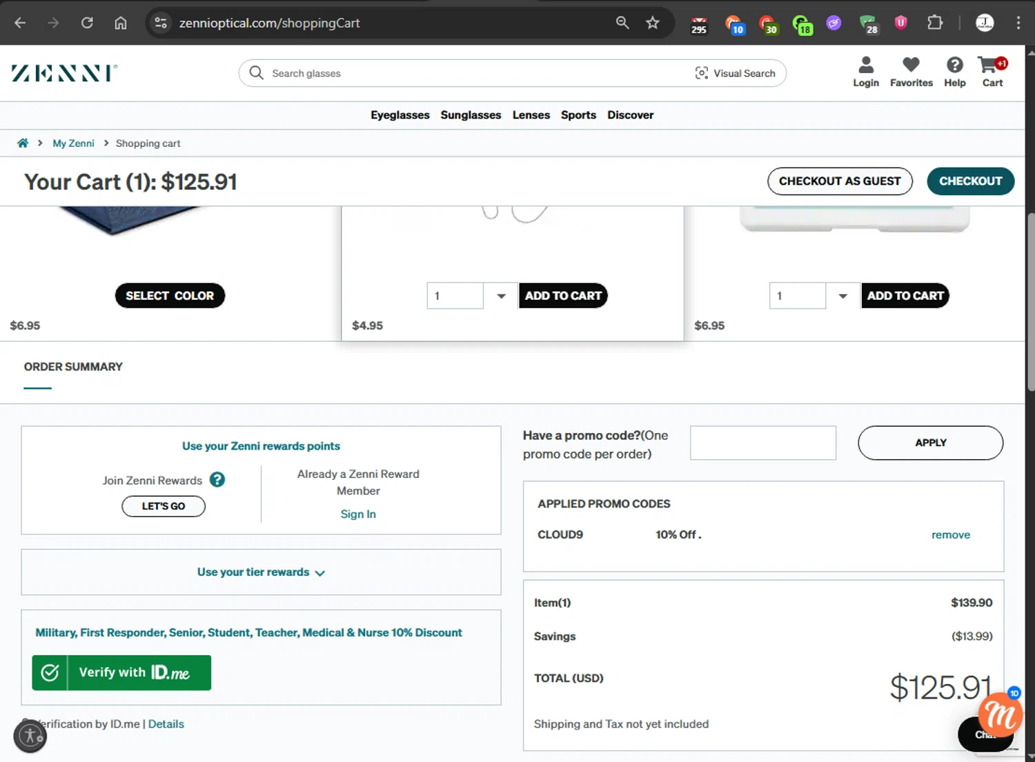The width and height of the screenshot is (1035, 762).
Task: Open the Discover menu
Action: point(630,115)
